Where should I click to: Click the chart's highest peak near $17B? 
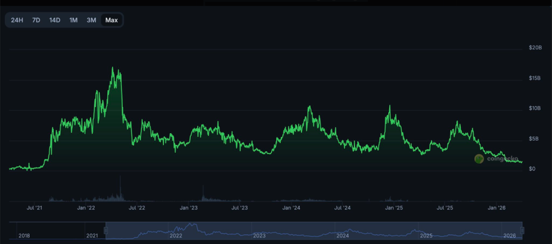[113, 68]
